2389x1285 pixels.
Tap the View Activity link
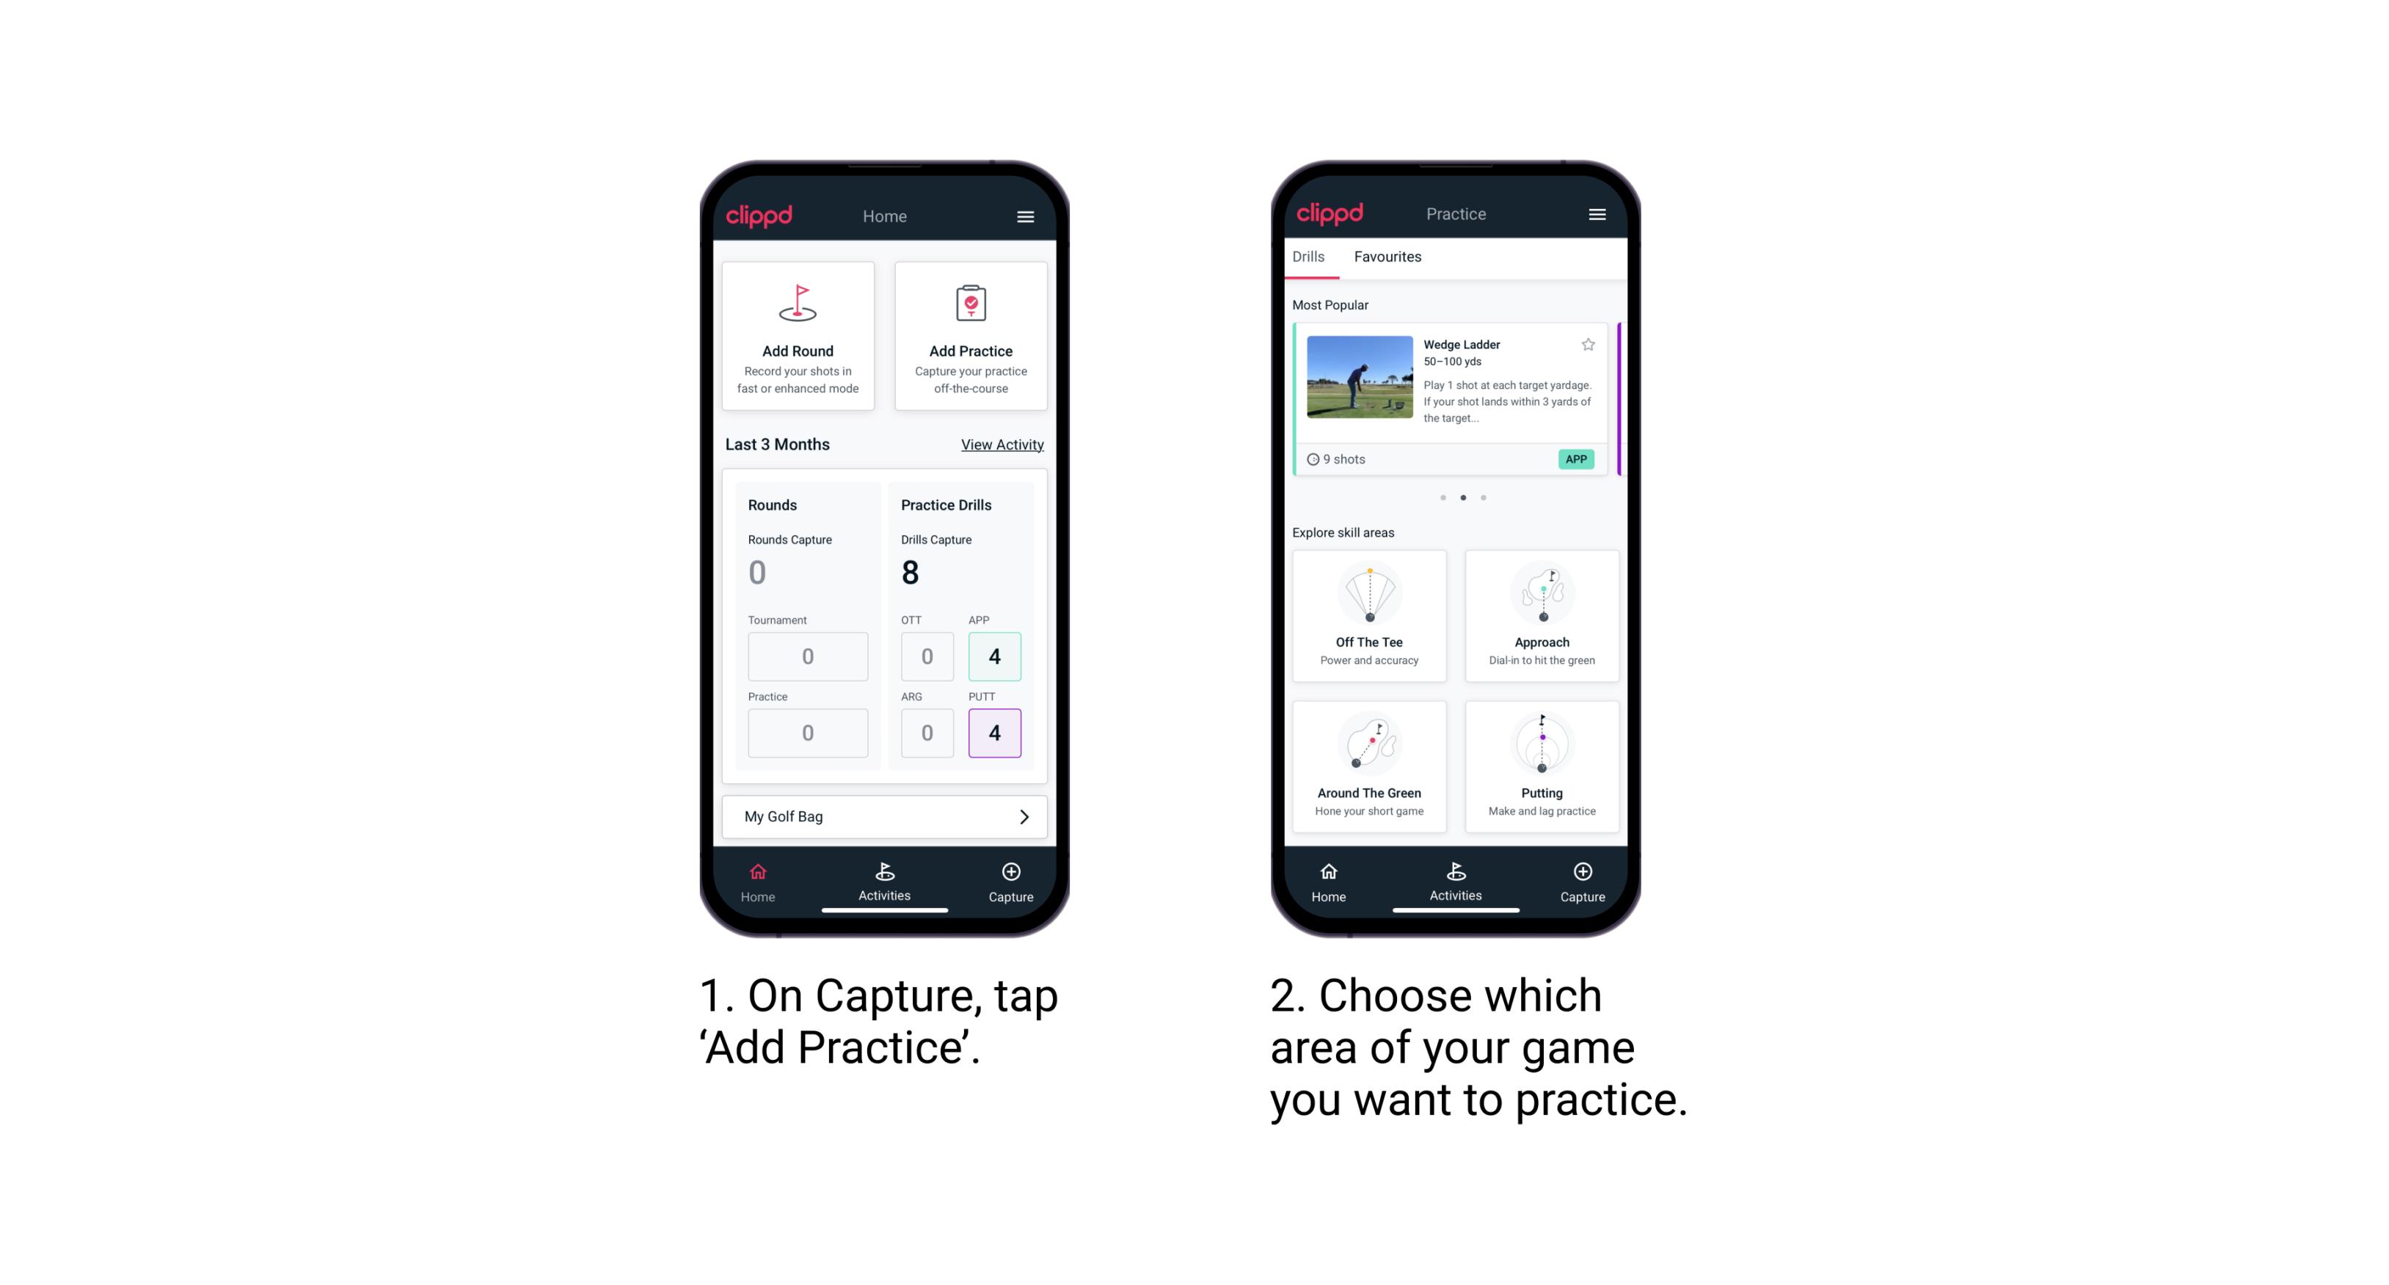(999, 444)
